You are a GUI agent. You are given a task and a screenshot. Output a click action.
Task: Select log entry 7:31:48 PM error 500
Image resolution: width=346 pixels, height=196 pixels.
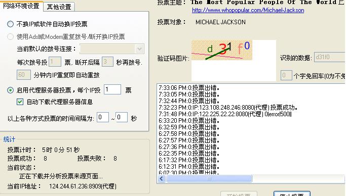225,114
